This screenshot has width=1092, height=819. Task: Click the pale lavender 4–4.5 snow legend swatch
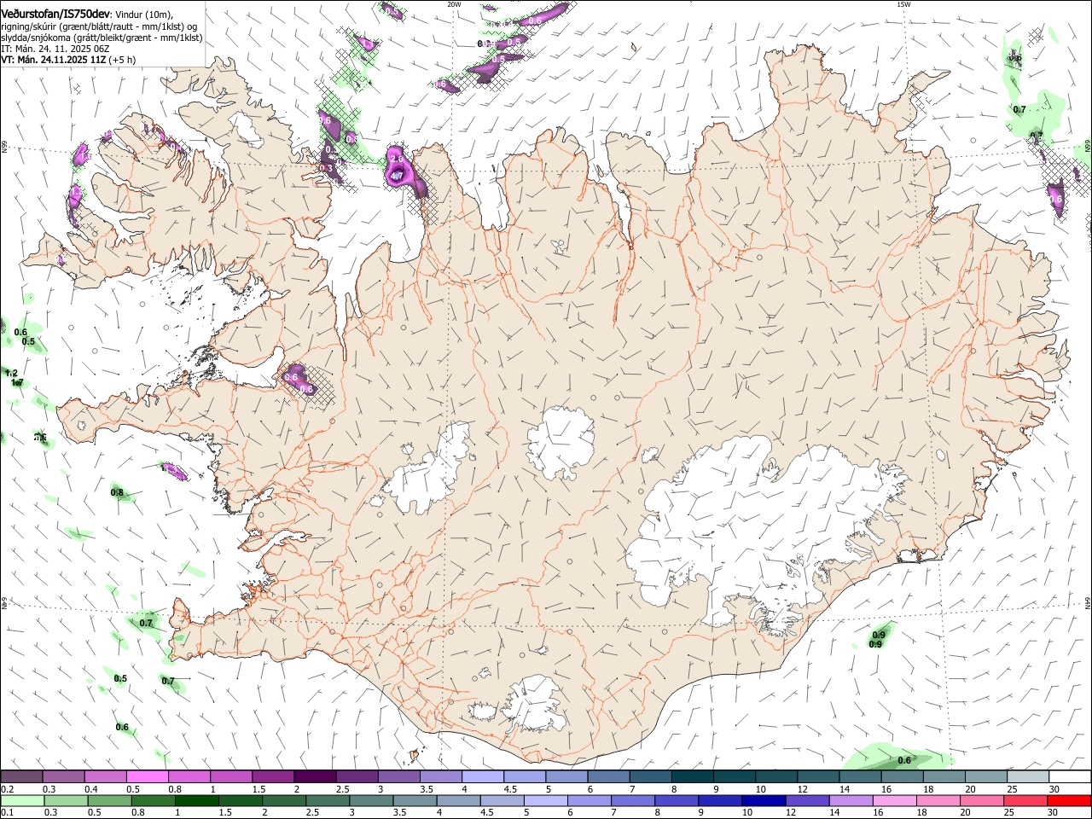point(481,777)
